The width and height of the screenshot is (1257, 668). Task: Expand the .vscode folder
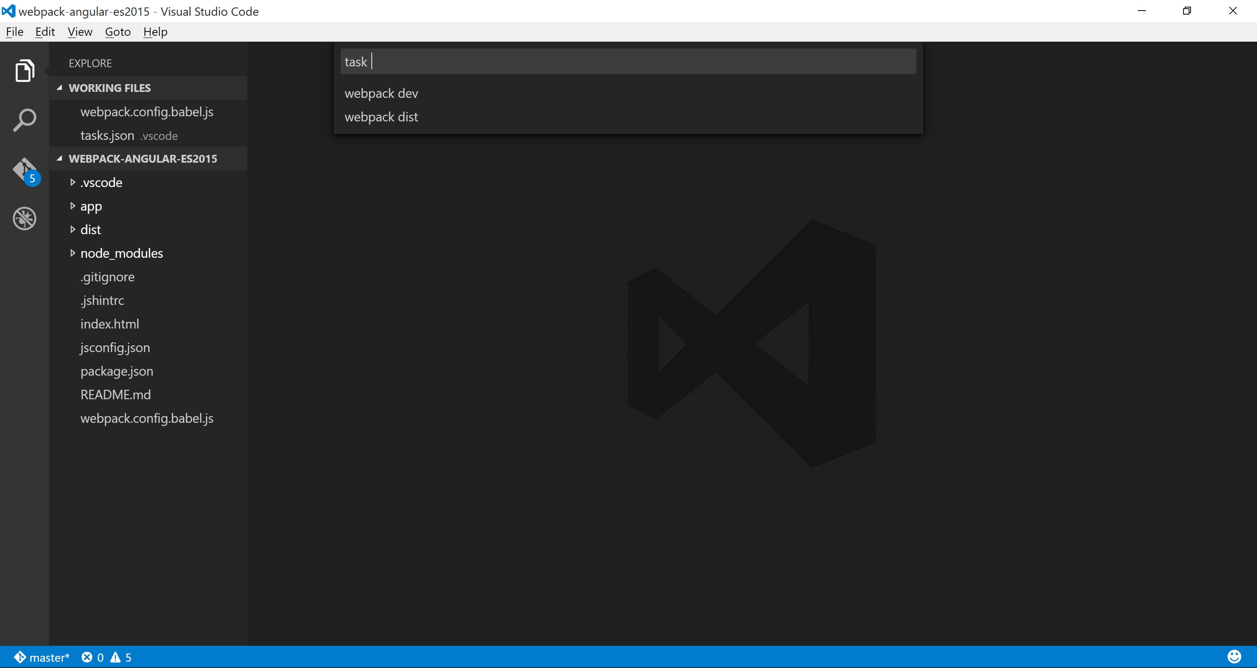(72, 182)
